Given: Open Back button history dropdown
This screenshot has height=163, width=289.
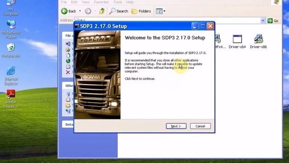Looking at the screenshot, I should pos(80,11).
